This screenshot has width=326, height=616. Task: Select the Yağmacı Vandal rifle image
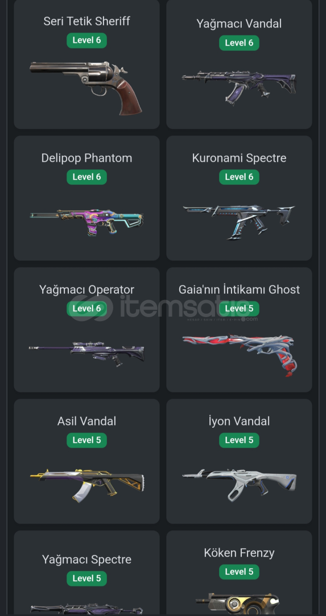point(239,88)
